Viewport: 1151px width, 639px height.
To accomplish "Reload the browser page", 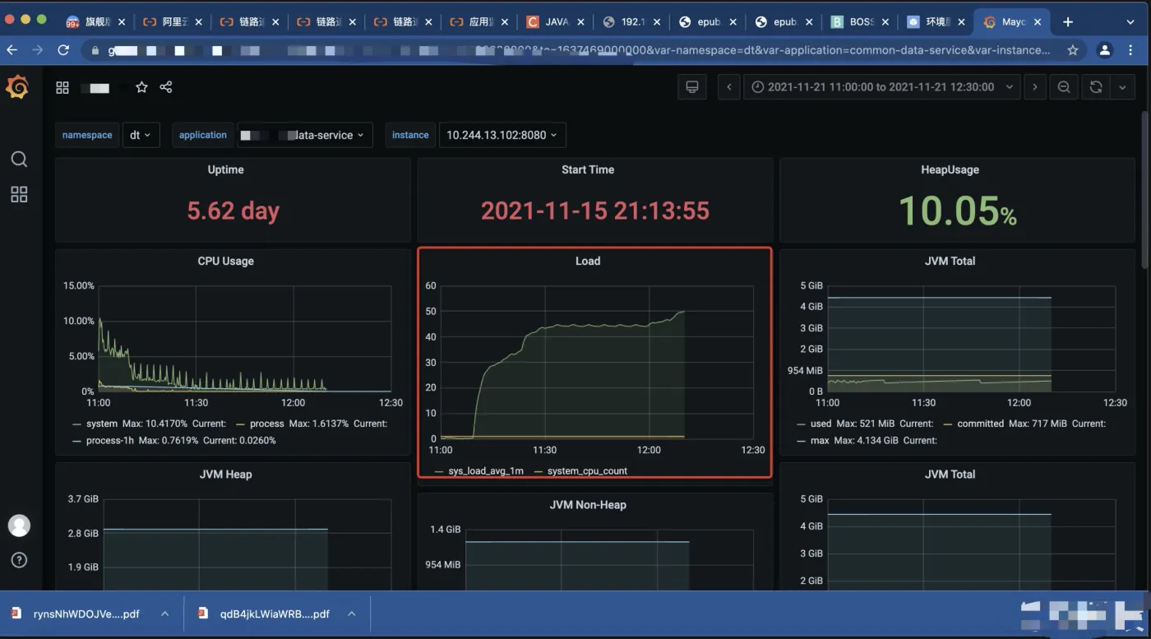I will point(63,50).
